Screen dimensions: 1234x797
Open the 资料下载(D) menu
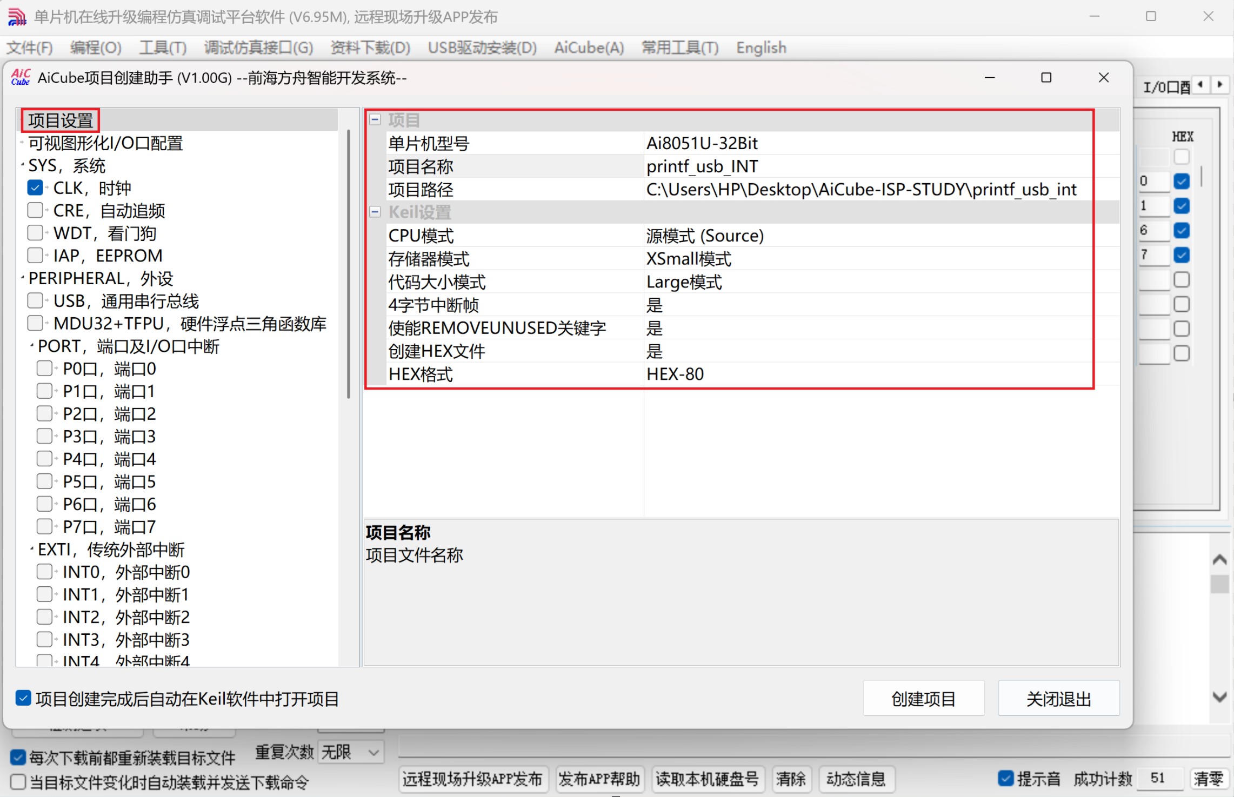click(x=370, y=48)
